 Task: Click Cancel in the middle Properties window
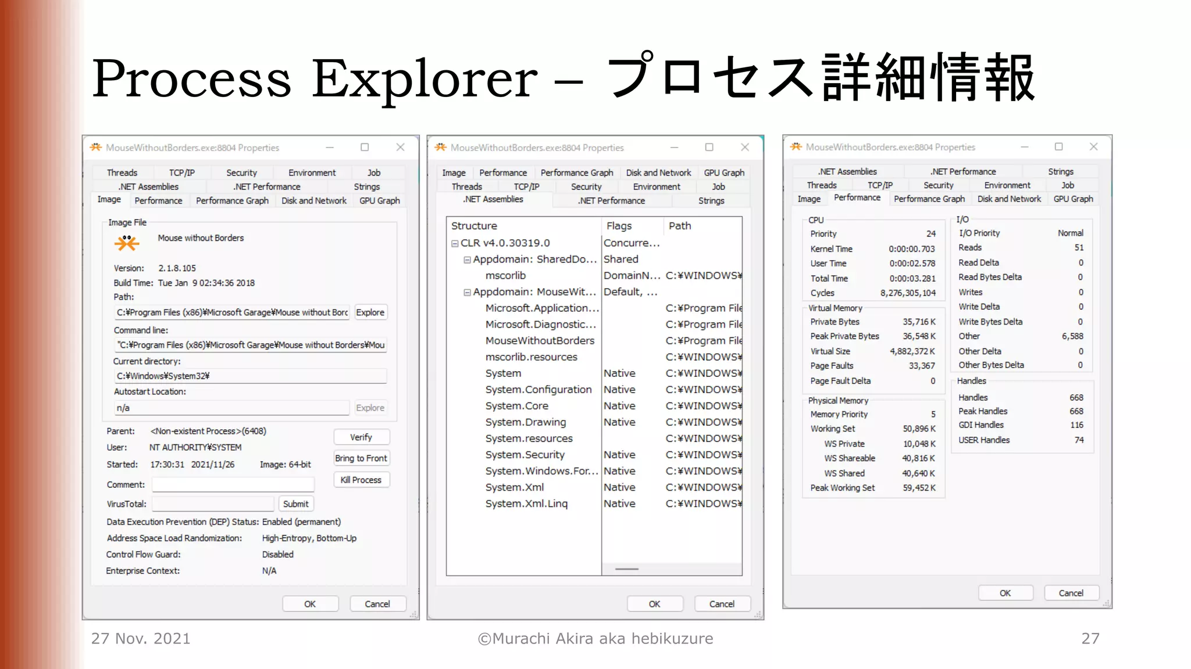pyautogui.click(x=722, y=604)
